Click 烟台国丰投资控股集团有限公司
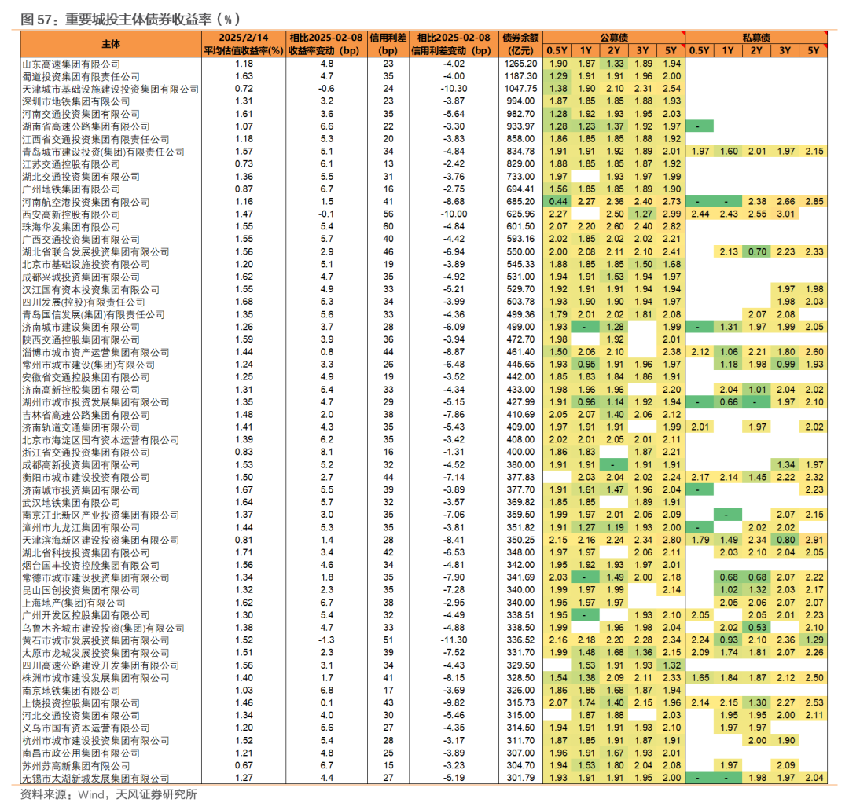The height and width of the screenshot is (810, 849). pos(90,566)
